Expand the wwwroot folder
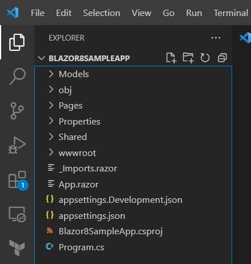This screenshot has width=251, height=264. [x=133, y=153]
